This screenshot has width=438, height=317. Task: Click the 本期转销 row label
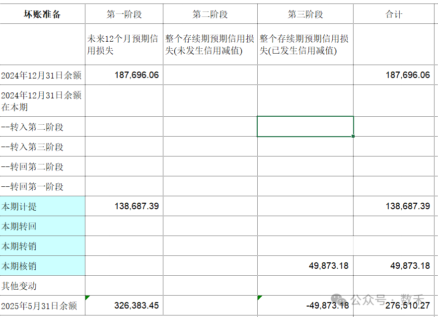[x=42, y=246]
